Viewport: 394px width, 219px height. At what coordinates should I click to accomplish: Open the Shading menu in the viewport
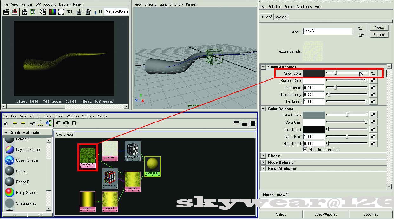[150, 4]
